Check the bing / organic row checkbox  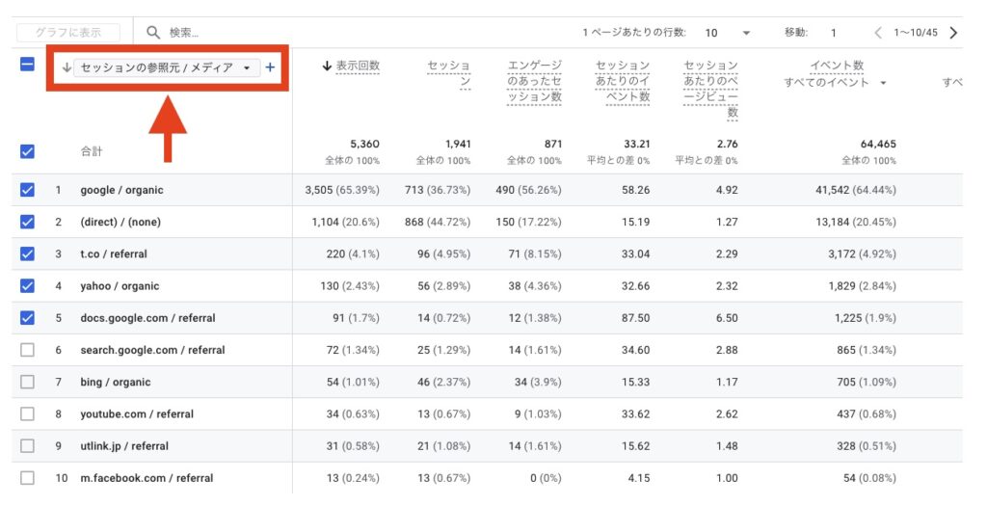pos(28,382)
